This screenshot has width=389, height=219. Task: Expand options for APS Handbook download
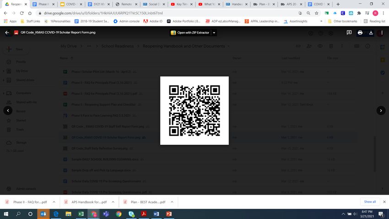113,202
